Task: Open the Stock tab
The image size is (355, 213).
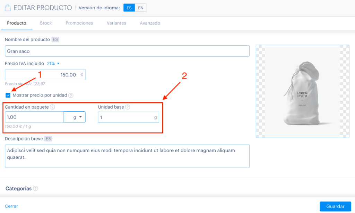Action: (x=46, y=23)
